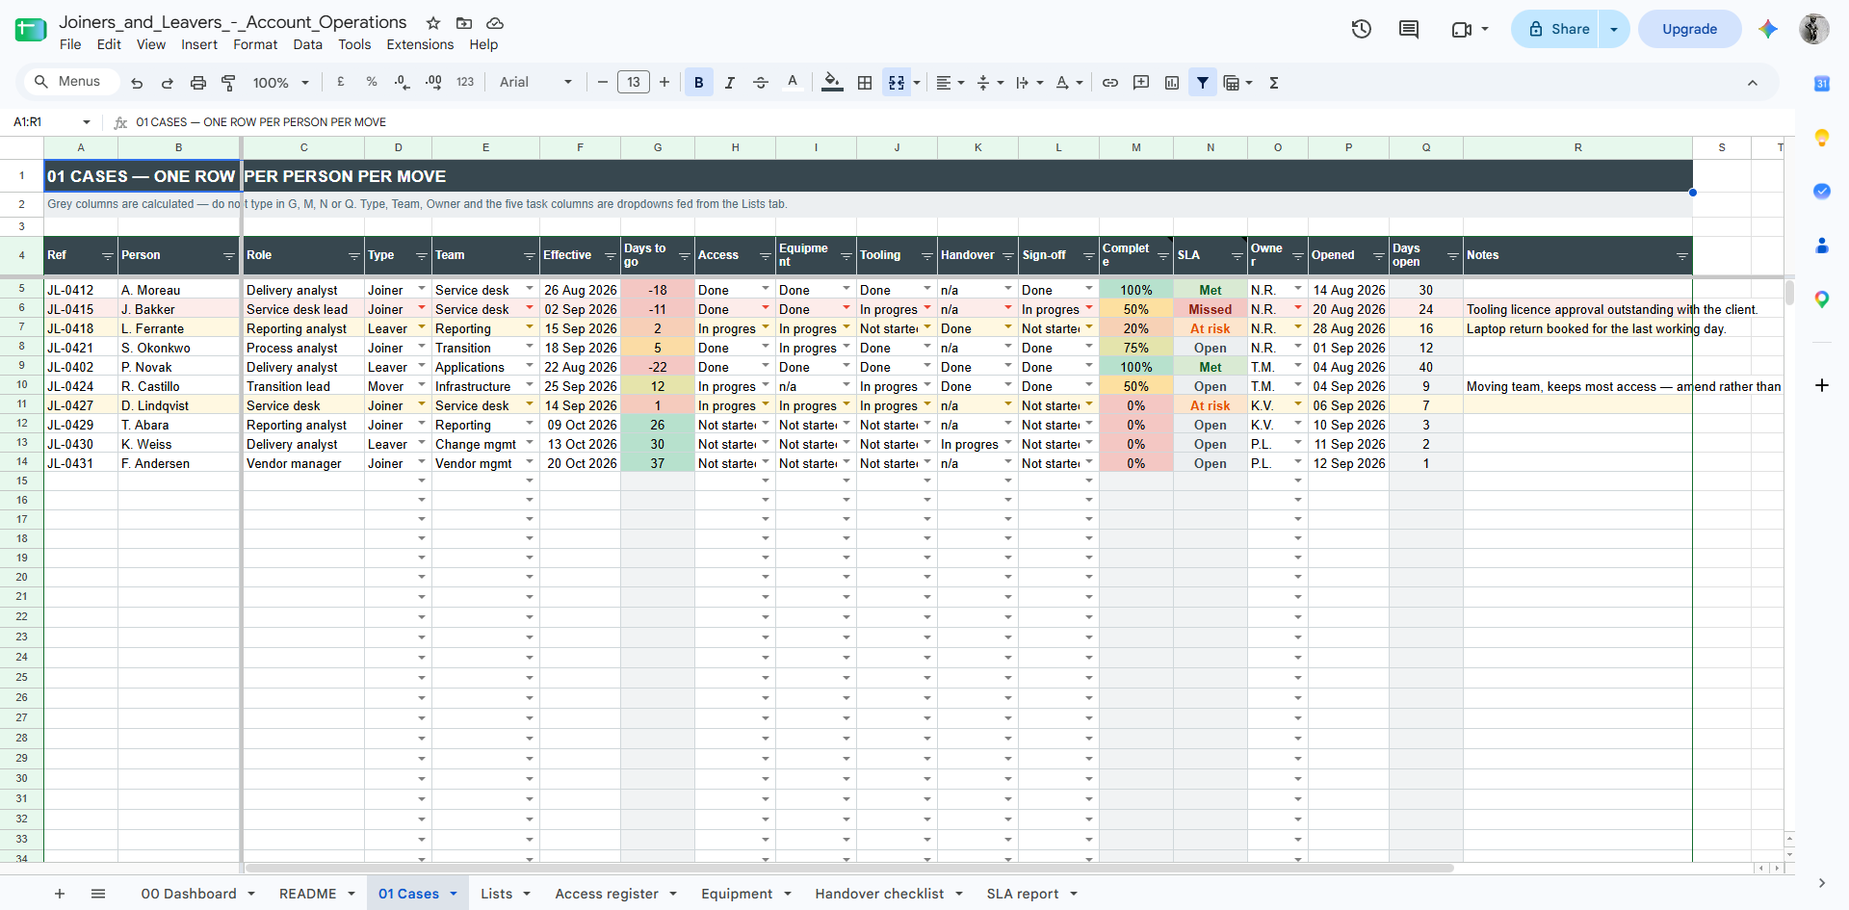
Task: Open Gemini sparkle assistant
Action: (x=1768, y=29)
